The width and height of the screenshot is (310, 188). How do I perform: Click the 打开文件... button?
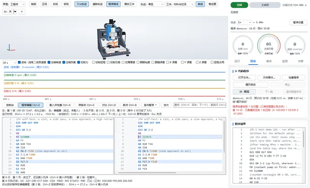click(x=244, y=77)
